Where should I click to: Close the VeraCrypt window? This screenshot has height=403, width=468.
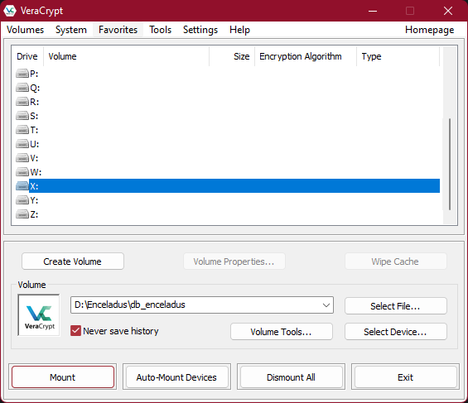click(x=447, y=11)
